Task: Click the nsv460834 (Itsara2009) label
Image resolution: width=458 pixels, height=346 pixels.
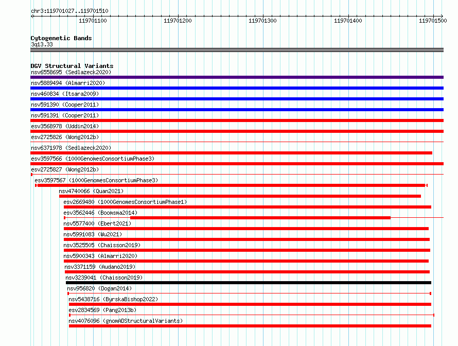Action: pyautogui.click(x=65, y=94)
